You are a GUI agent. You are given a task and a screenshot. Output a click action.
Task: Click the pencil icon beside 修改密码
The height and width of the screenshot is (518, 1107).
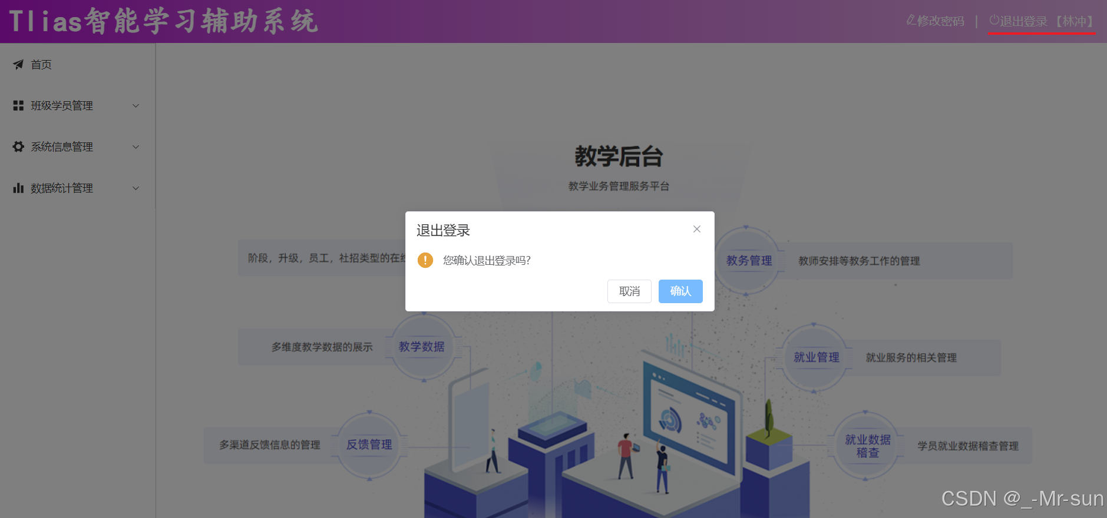click(x=911, y=21)
